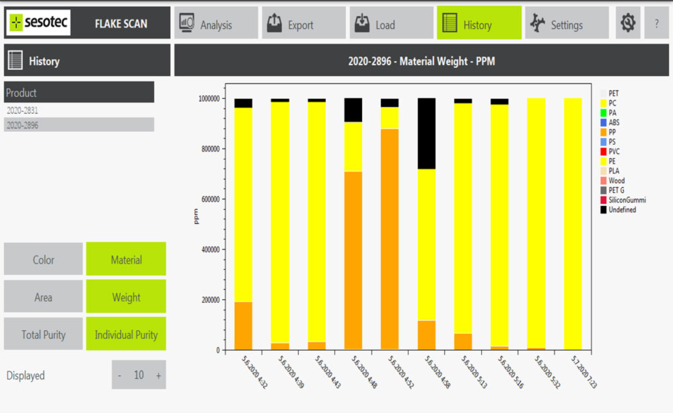Toggle the Material display mode
The height and width of the screenshot is (413, 673).
pyautogui.click(x=126, y=260)
